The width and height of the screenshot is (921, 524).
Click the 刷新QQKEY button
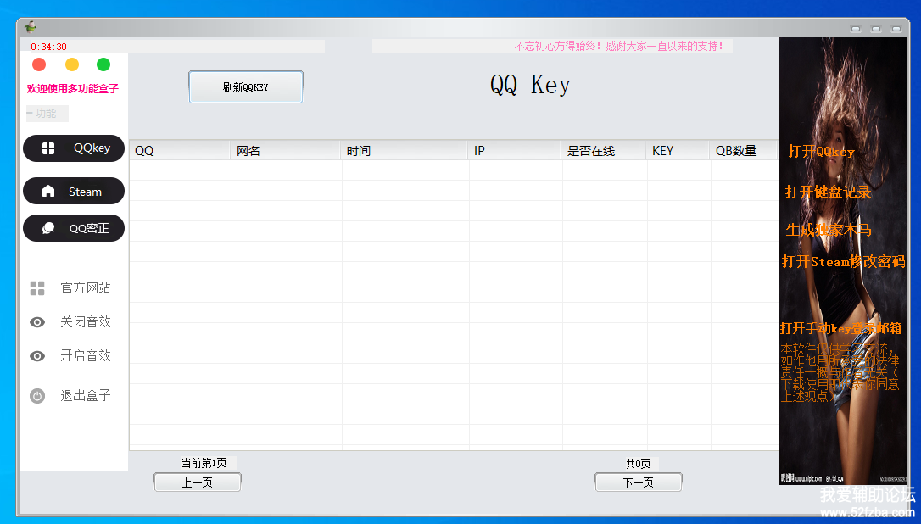point(246,87)
